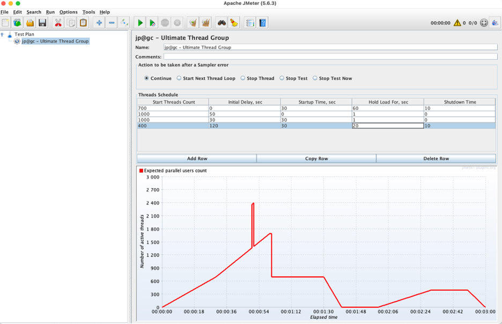The height and width of the screenshot is (324, 502).
Task: Click the editing Hold Load cell showing 20
Action: (x=388, y=126)
